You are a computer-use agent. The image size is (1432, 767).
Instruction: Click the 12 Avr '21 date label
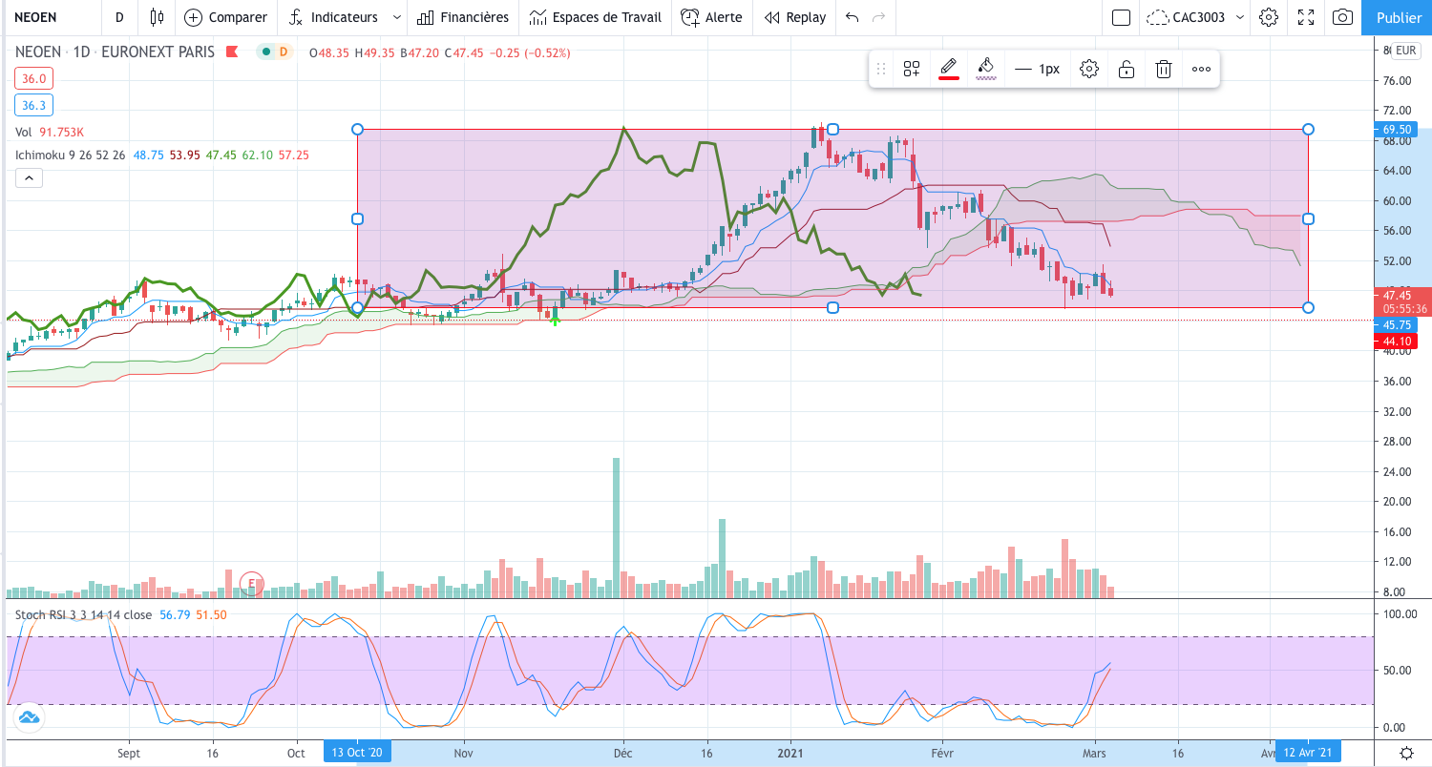click(x=1308, y=753)
